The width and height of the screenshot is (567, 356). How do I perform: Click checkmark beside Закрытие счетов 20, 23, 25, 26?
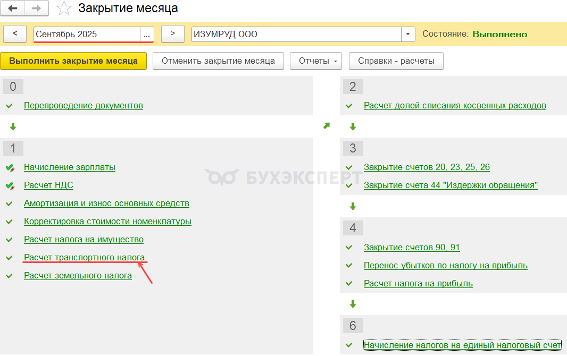tap(349, 167)
